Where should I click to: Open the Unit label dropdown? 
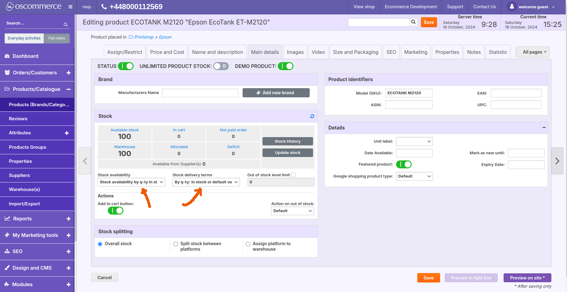click(414, 141)
